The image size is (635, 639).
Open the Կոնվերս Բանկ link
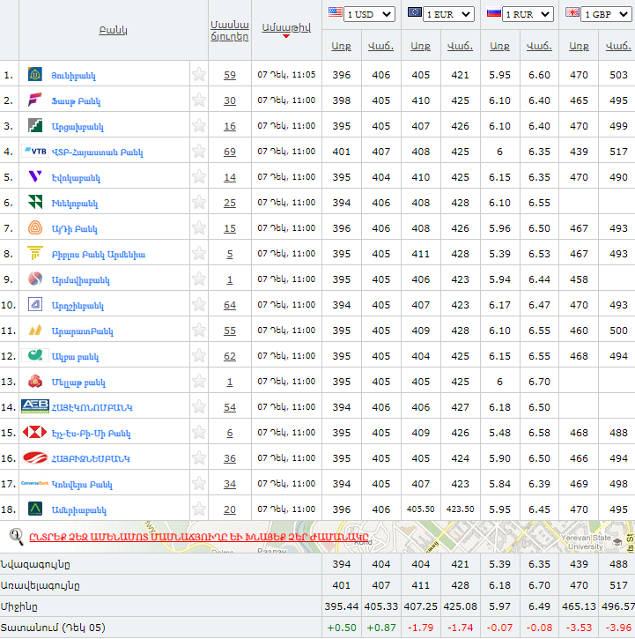[82, 484]
